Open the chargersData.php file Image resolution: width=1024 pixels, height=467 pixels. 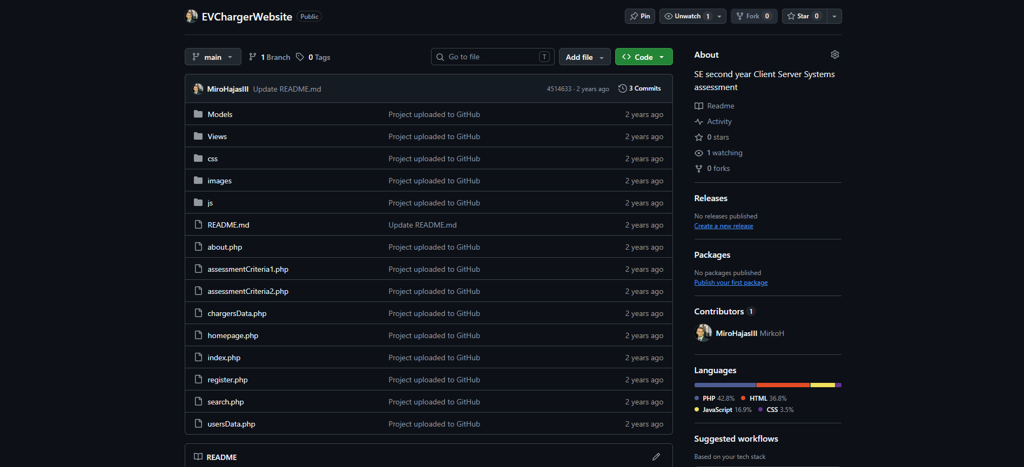(237, 313)
